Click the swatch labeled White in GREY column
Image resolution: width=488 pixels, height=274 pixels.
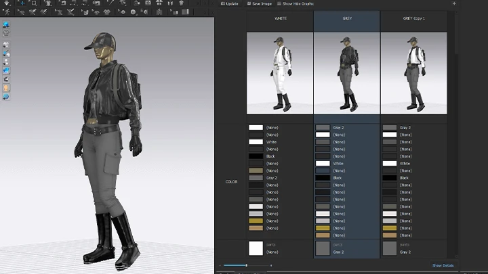(x=323, y=164)
